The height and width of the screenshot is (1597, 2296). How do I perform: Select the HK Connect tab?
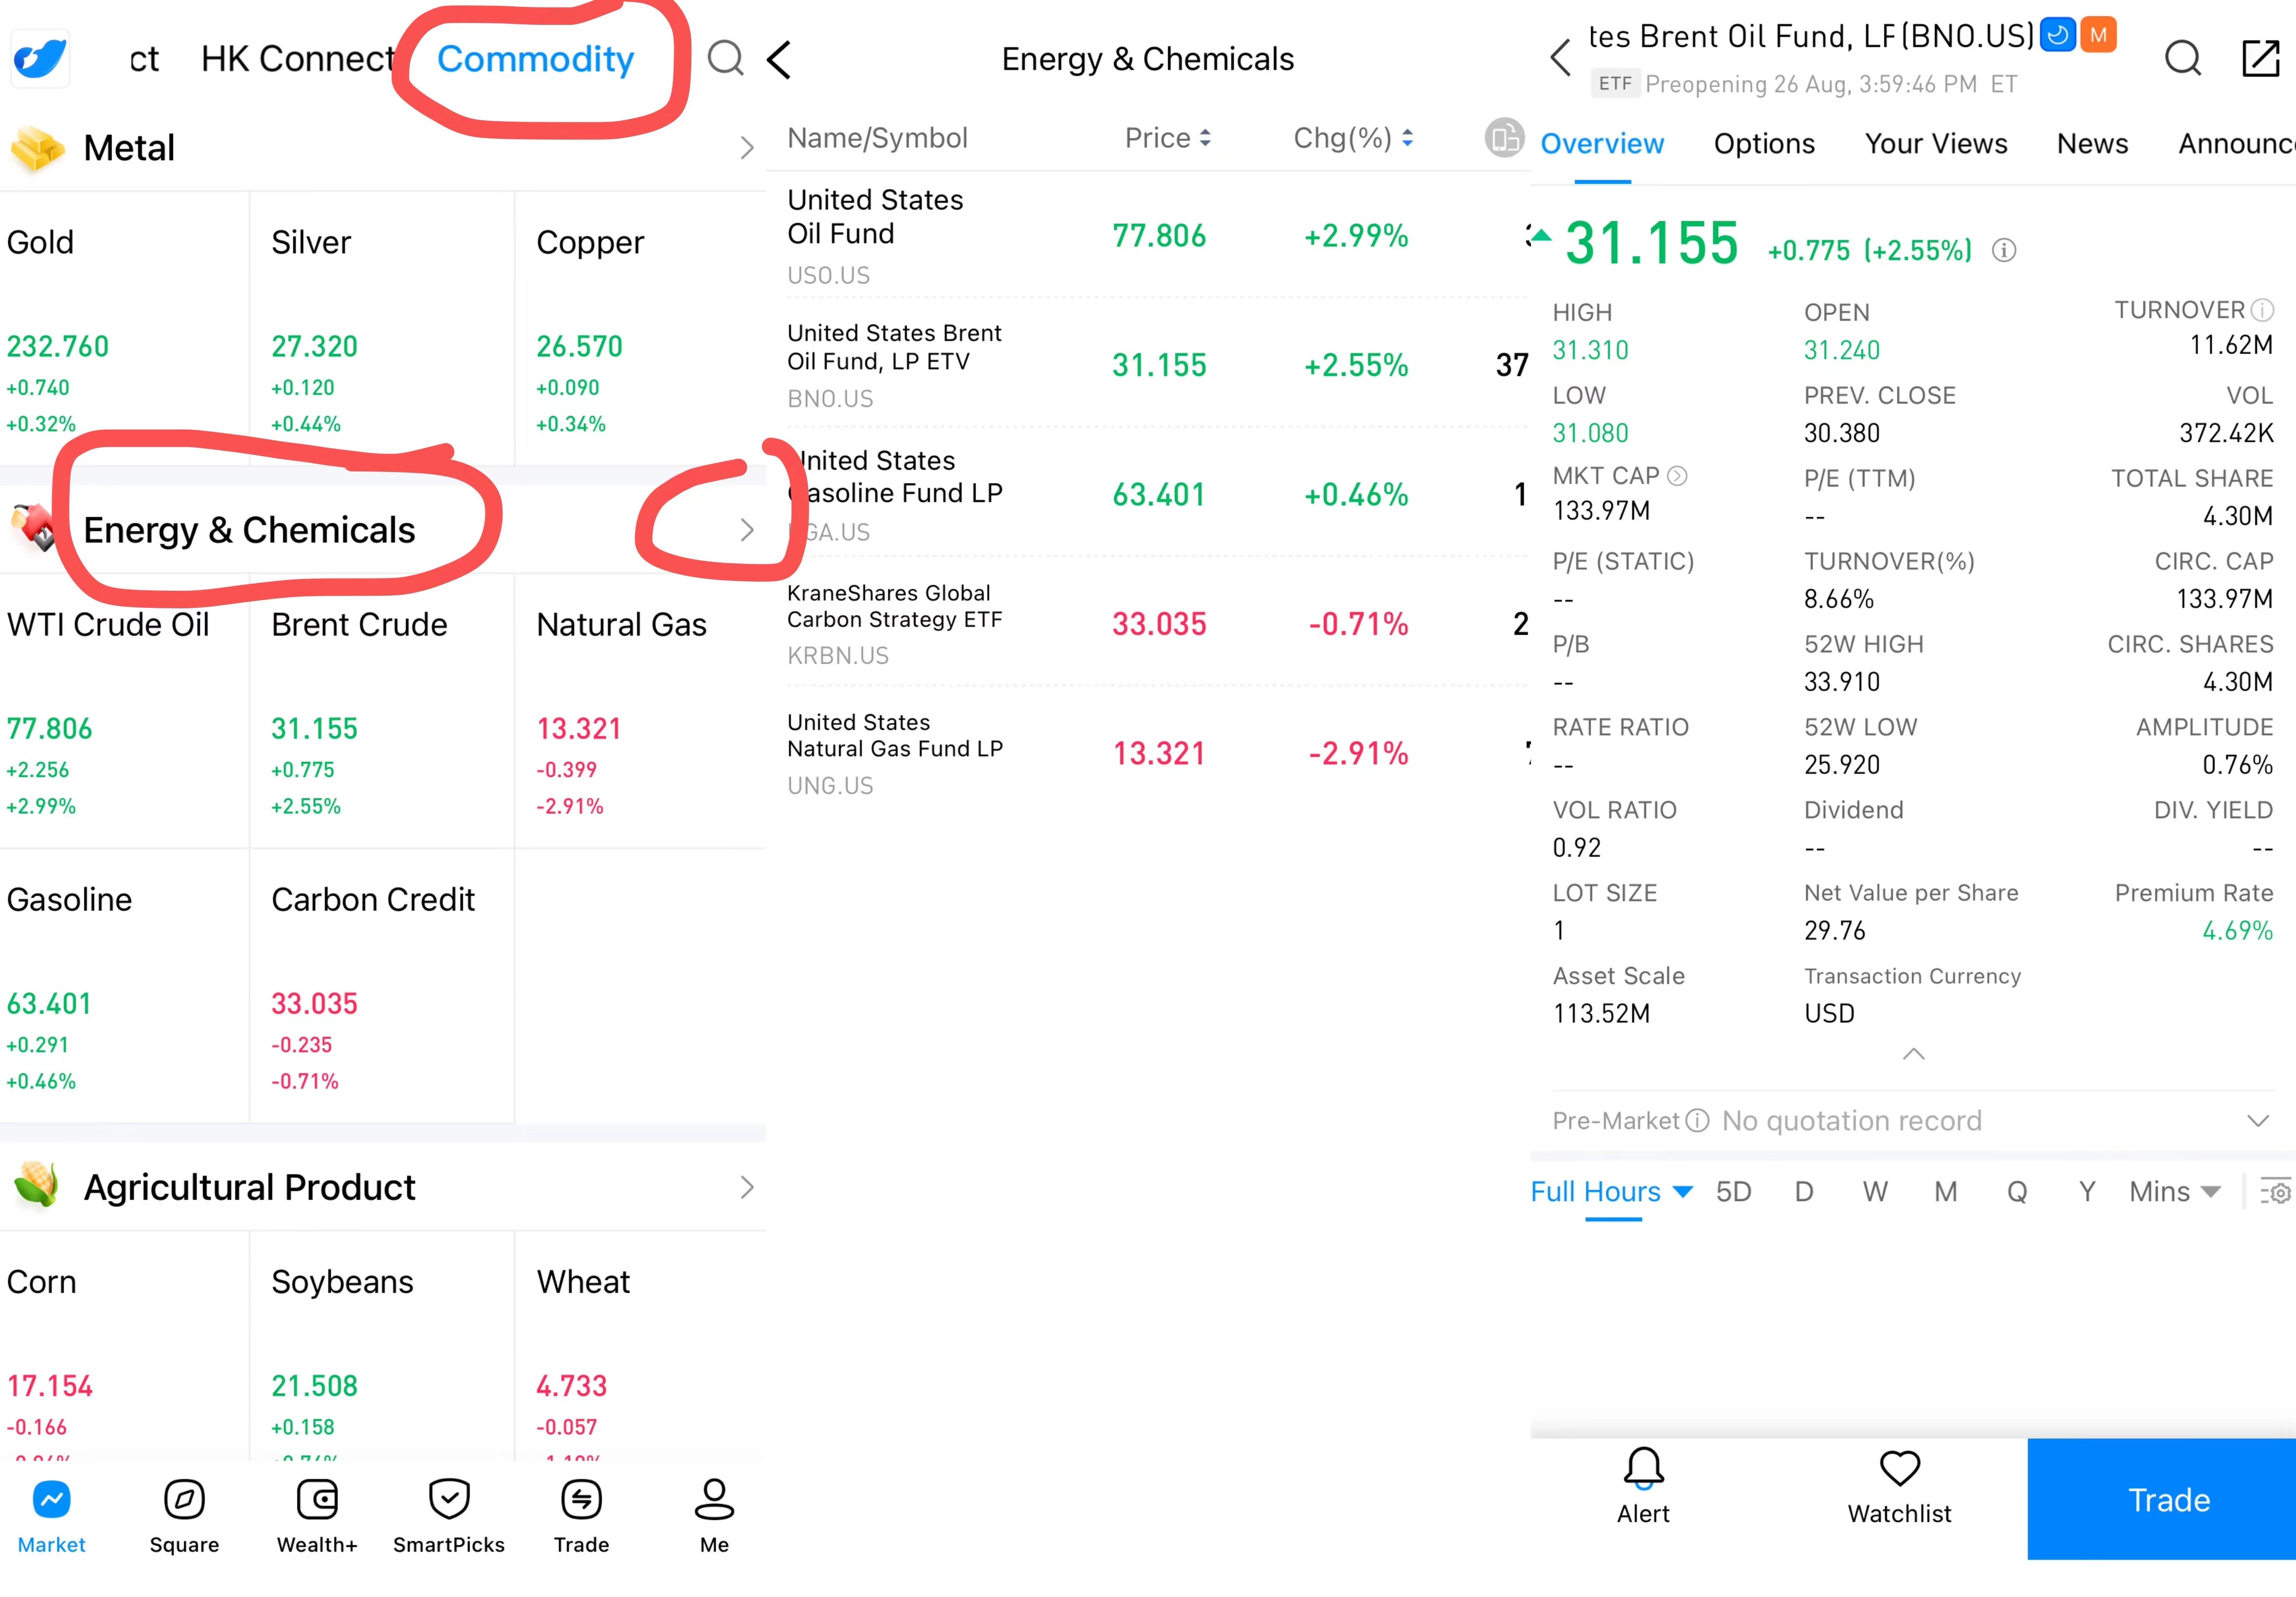tap(298, 59)
